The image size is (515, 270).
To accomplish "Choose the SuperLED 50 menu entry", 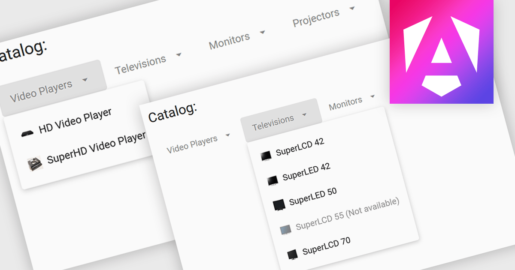I will pyautogui.click(x=313, y=196).
